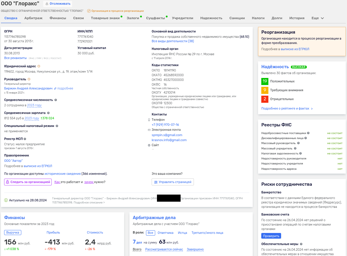
Task: Click the red 2 Отрицательных badge
Action: (265, 99)
